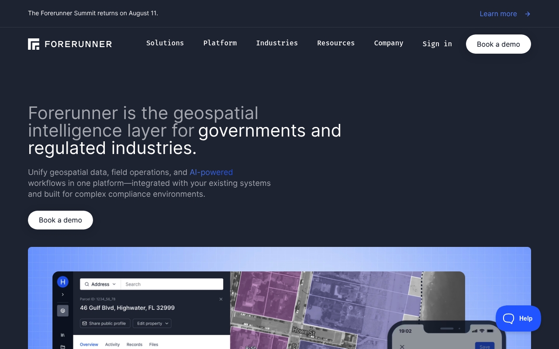Open the Address search type dropdown
This screenshot has height=349, width=559.
pos(100,284)
